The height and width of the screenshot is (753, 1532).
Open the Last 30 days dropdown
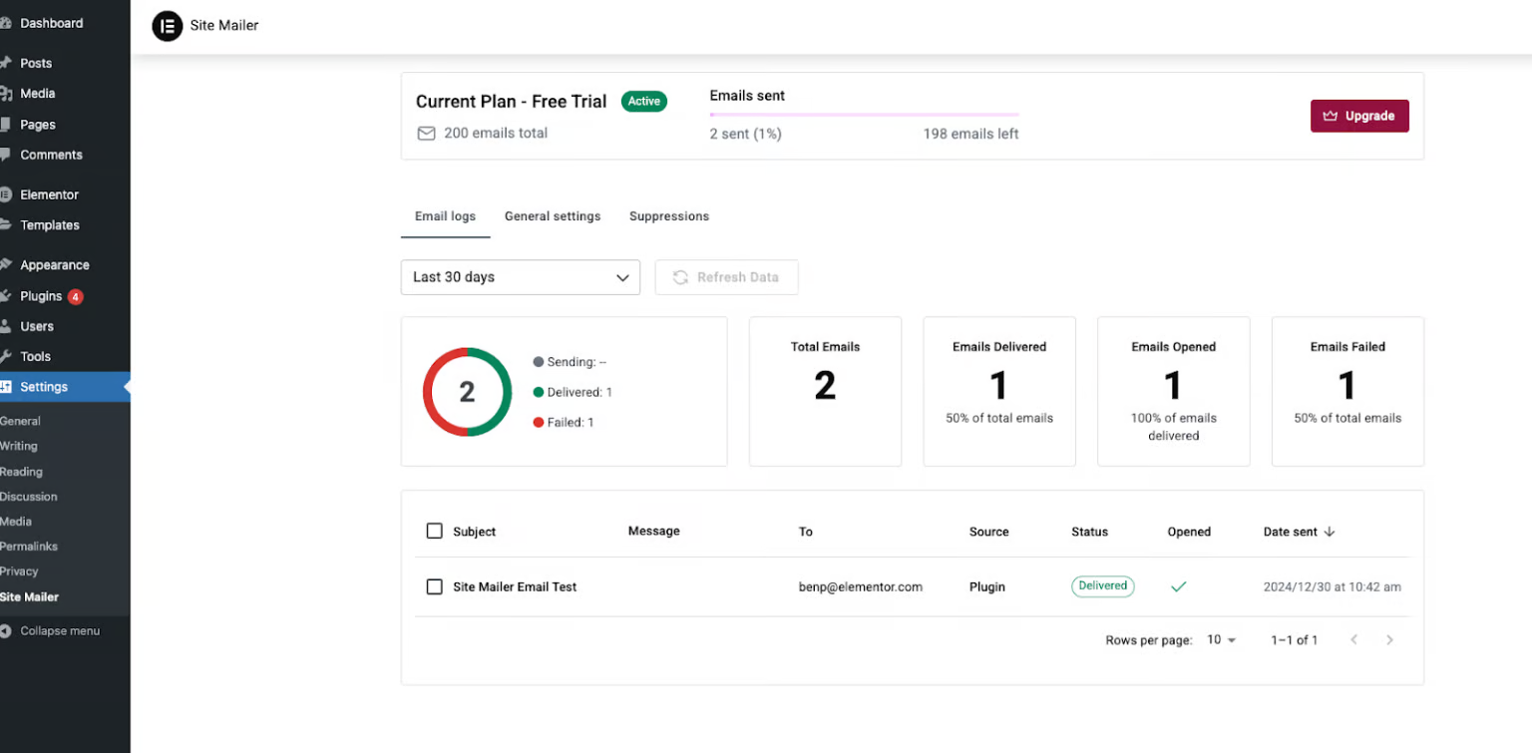pyautogui.click(x=520, y=277)
